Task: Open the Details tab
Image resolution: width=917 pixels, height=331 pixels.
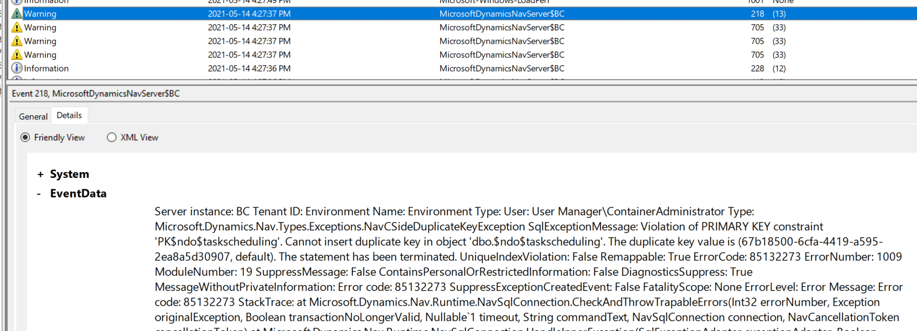Action: tap(69, 115)
